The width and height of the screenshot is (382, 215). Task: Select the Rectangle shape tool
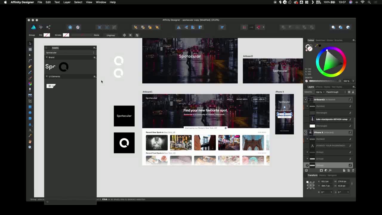coord(30,107)
